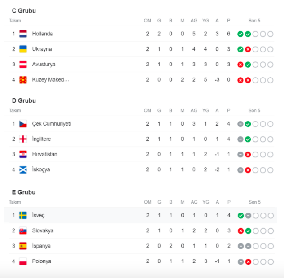This screenshot has height=278, width=284.
Task: Click Çek Cumhuriyeti's grey draw indicator
Action: click(x=240, y=124)
